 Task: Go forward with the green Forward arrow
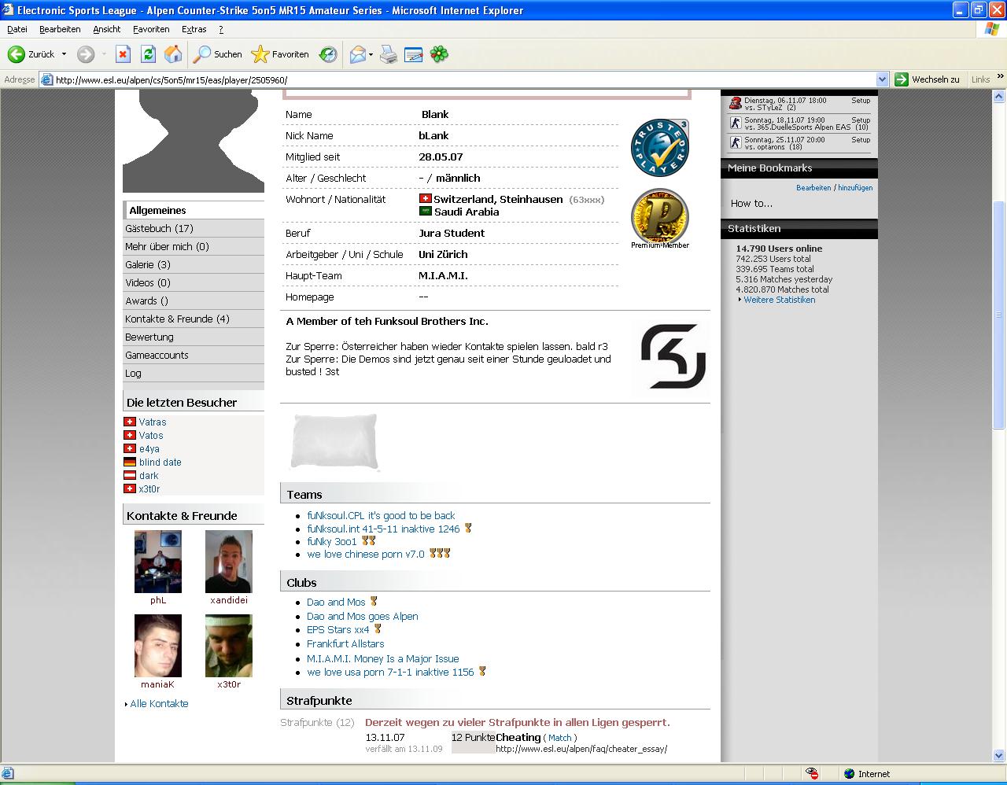86,54
